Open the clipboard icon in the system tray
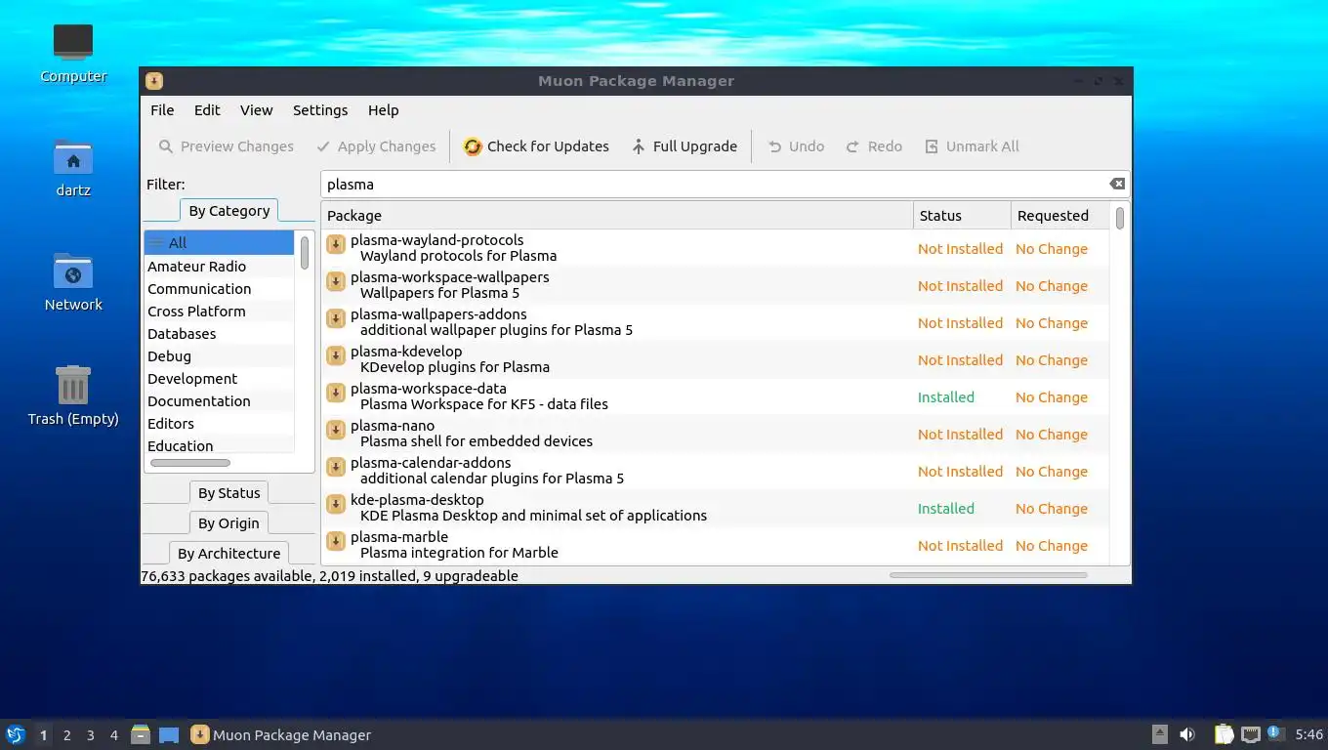This screenshot has height=750, width=1328. coord(1224,734)
